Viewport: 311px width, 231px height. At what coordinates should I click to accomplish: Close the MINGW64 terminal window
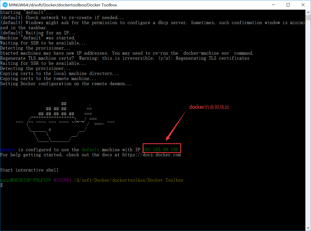pyautogui.click(x=303, y=5)
